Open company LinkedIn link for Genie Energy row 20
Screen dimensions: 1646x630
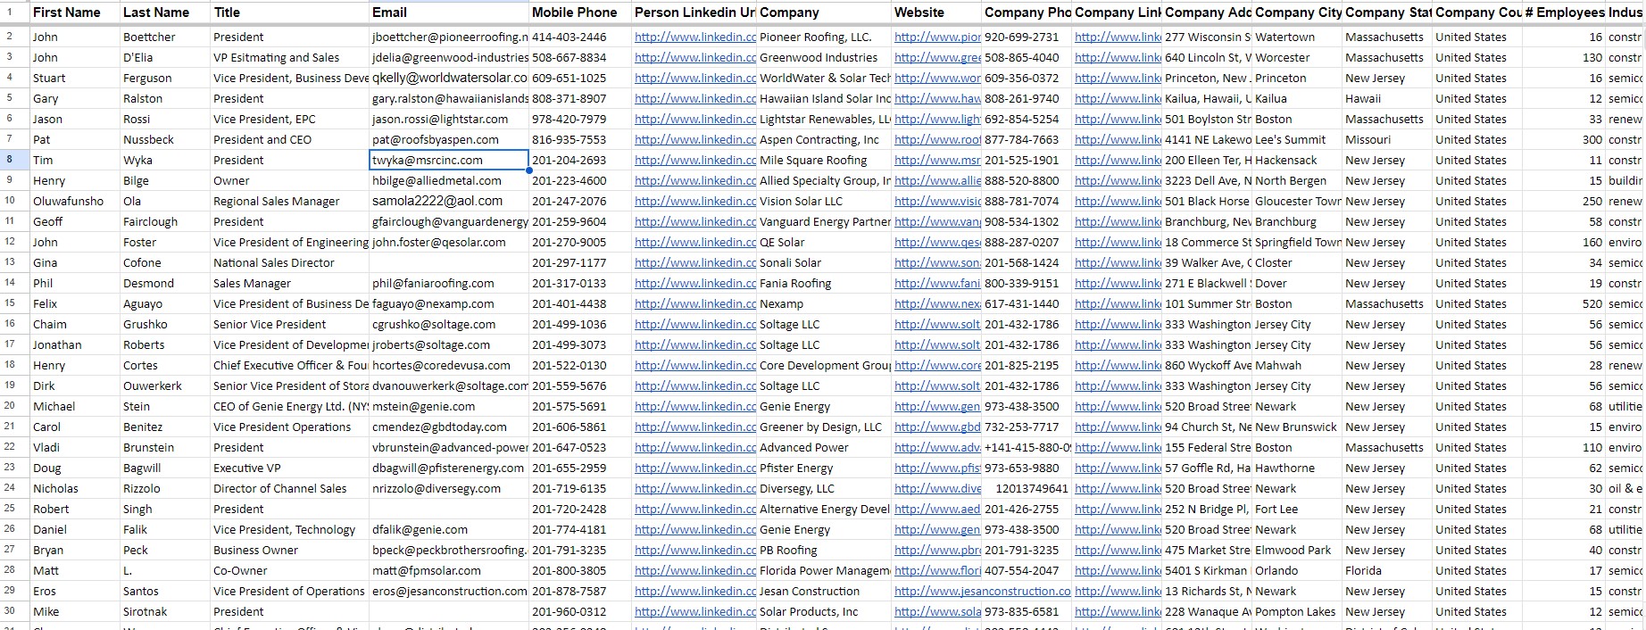1118,406
